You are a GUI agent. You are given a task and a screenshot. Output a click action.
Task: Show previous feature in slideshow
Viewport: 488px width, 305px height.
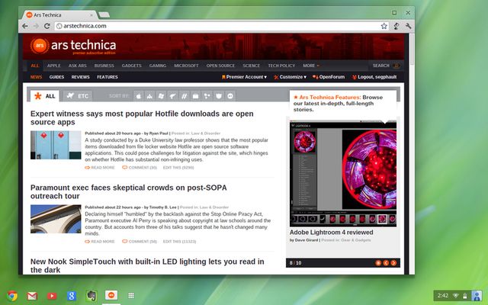(386, 263)
